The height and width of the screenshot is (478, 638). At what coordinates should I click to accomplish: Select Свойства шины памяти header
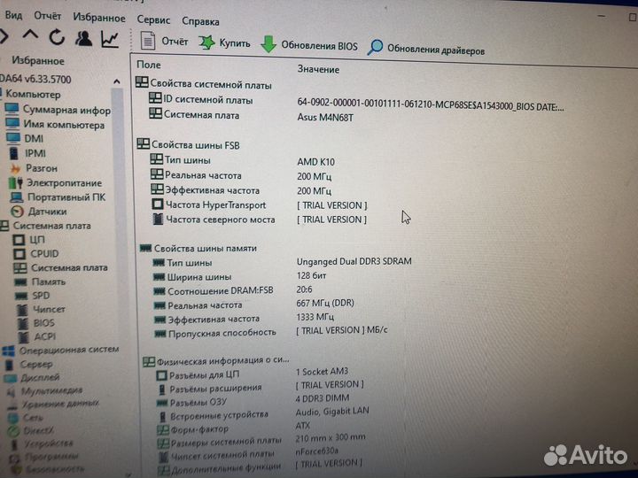pyautogui.click(x=198, y=248)
